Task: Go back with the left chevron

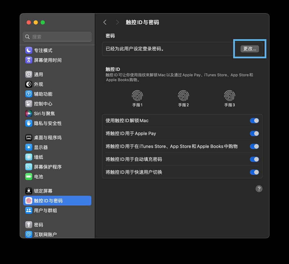Action: pyautogui.click(x=105, y=22)
